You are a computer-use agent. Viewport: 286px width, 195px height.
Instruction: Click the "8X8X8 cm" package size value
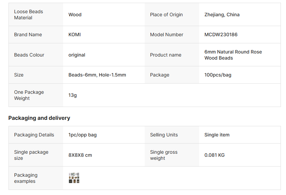point(80,155)
